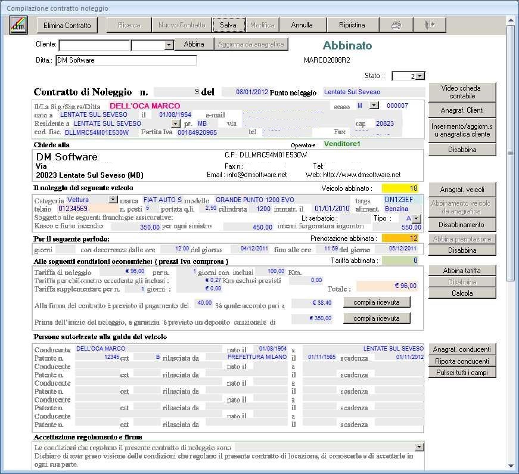Click Abbina prenotazione button

tap(462, 239)
